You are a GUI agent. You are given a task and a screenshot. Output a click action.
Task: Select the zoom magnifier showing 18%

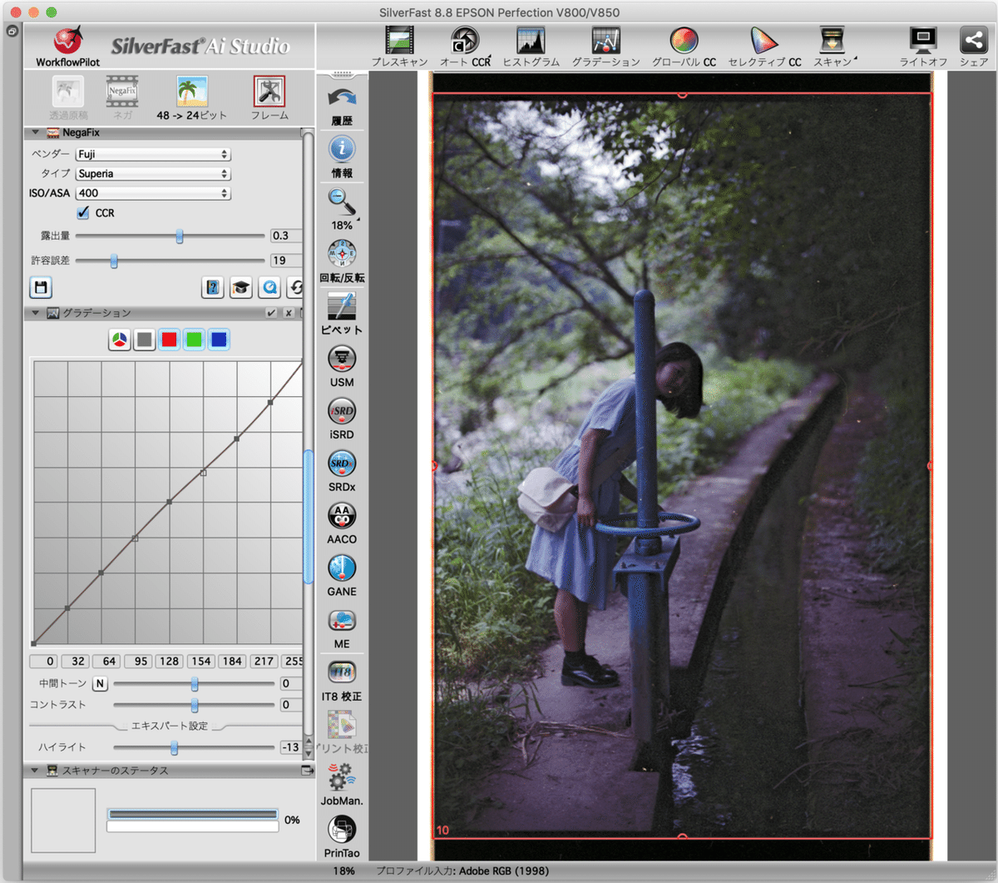[342, 209]
